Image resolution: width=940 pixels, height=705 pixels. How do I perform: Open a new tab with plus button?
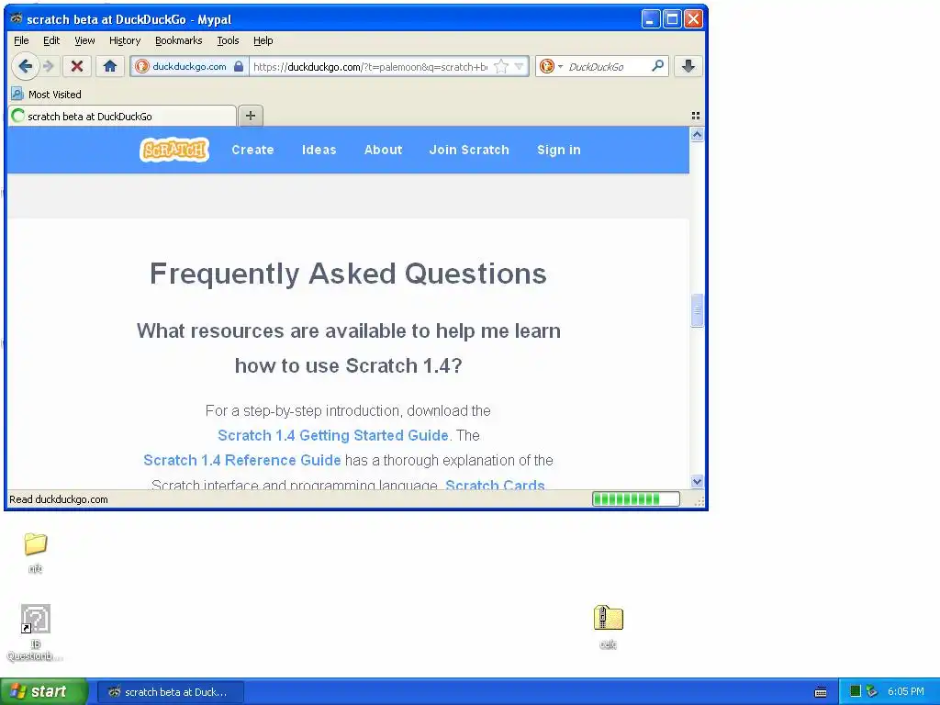click(251, 116)
